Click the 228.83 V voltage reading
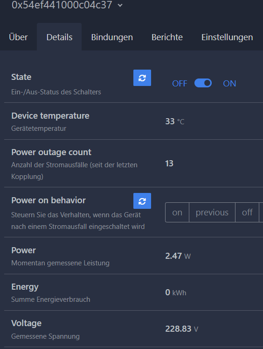Image resolution: width=263 pixels, height=349 pixels. tap(182, 329)
